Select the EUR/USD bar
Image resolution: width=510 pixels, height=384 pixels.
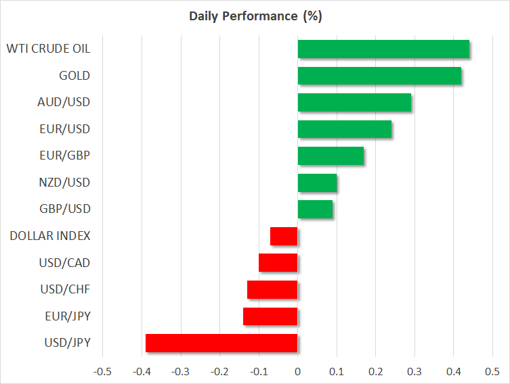pyautogui.click(x=344, y=128)
